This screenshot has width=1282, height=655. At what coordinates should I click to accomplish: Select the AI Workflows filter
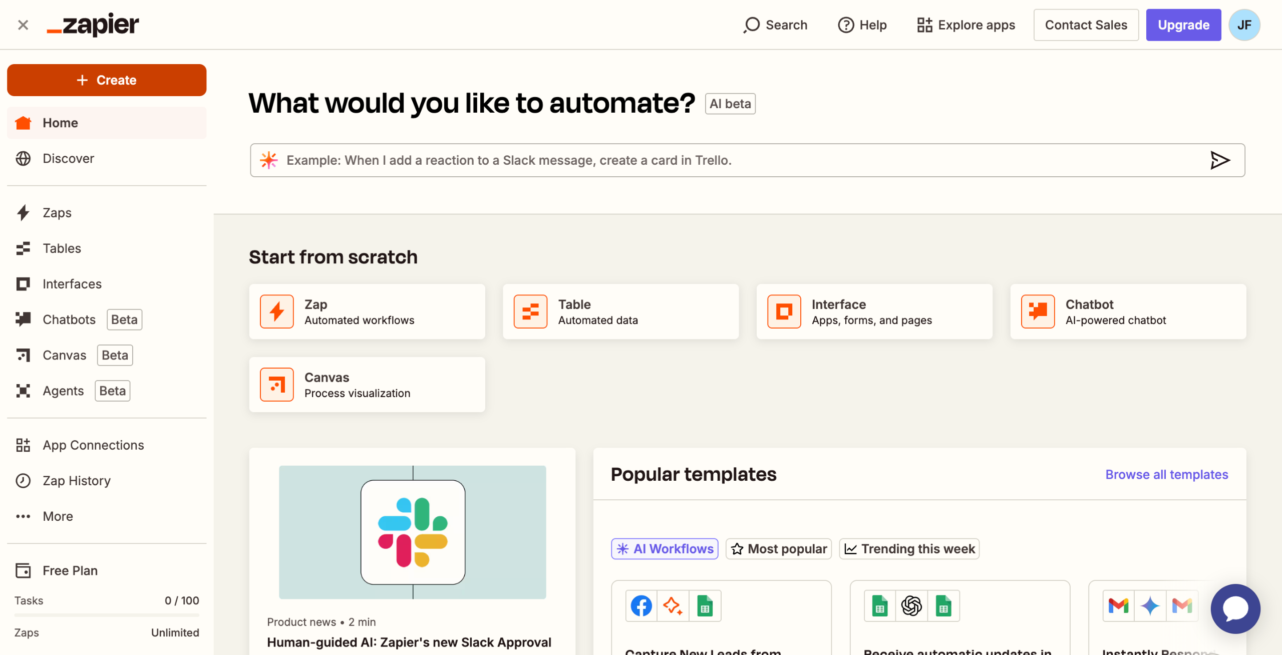(x=665, y=549)
